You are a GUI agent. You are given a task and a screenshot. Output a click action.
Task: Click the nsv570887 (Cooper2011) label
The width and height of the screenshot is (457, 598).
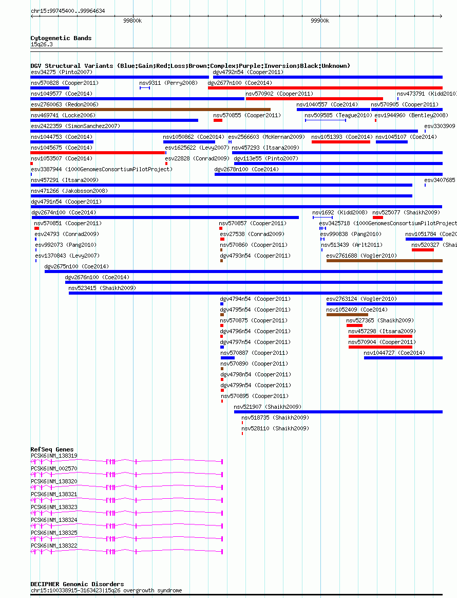click(254, 353)
